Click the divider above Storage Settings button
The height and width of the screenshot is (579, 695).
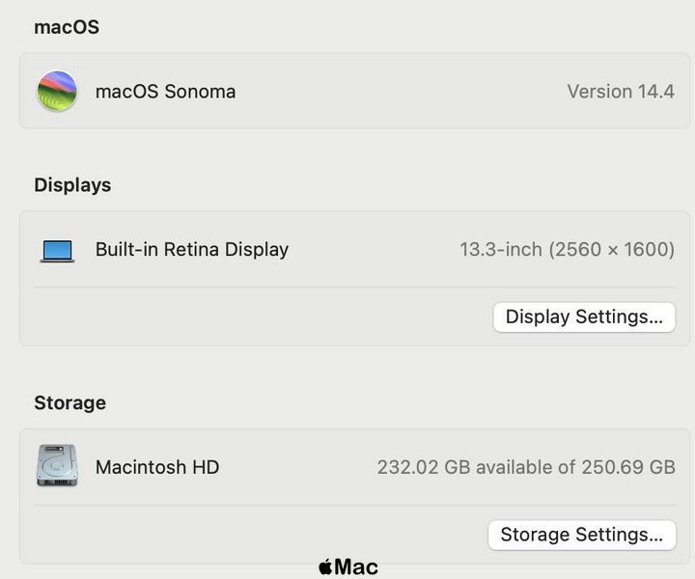click(x=354, y=505)
